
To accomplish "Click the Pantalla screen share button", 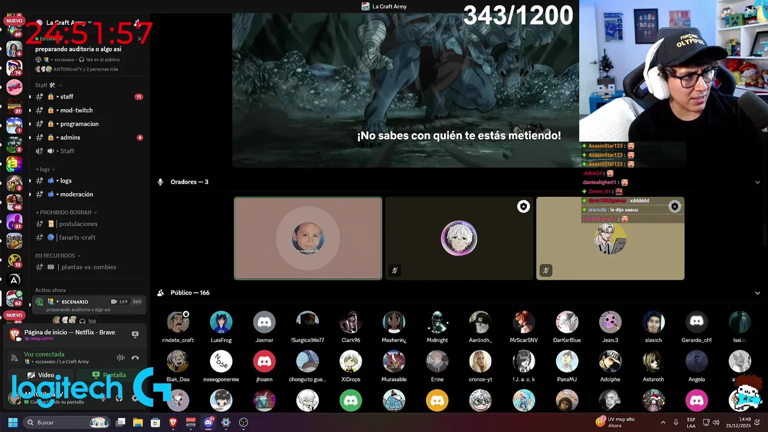I will coord(110,375).
